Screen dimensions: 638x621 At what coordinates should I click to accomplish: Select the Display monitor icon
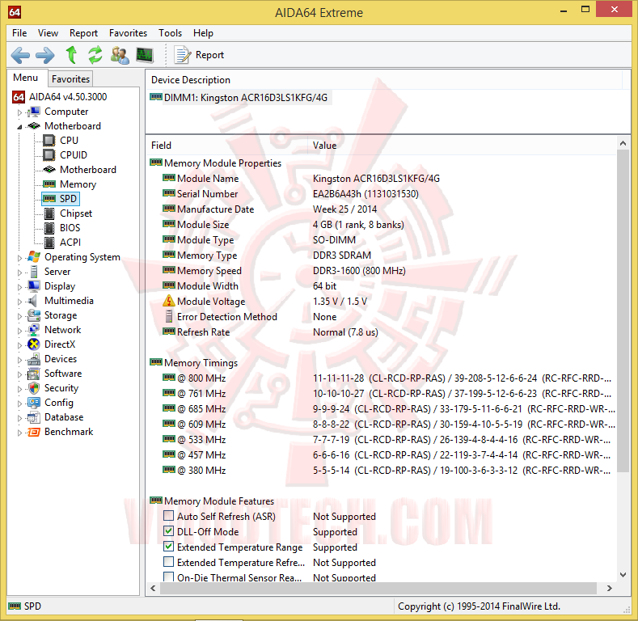[34, 286]
